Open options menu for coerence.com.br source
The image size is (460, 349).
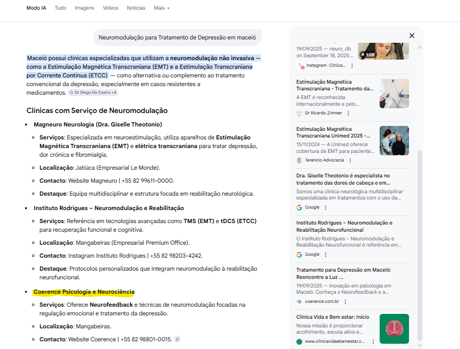(345, 301)
